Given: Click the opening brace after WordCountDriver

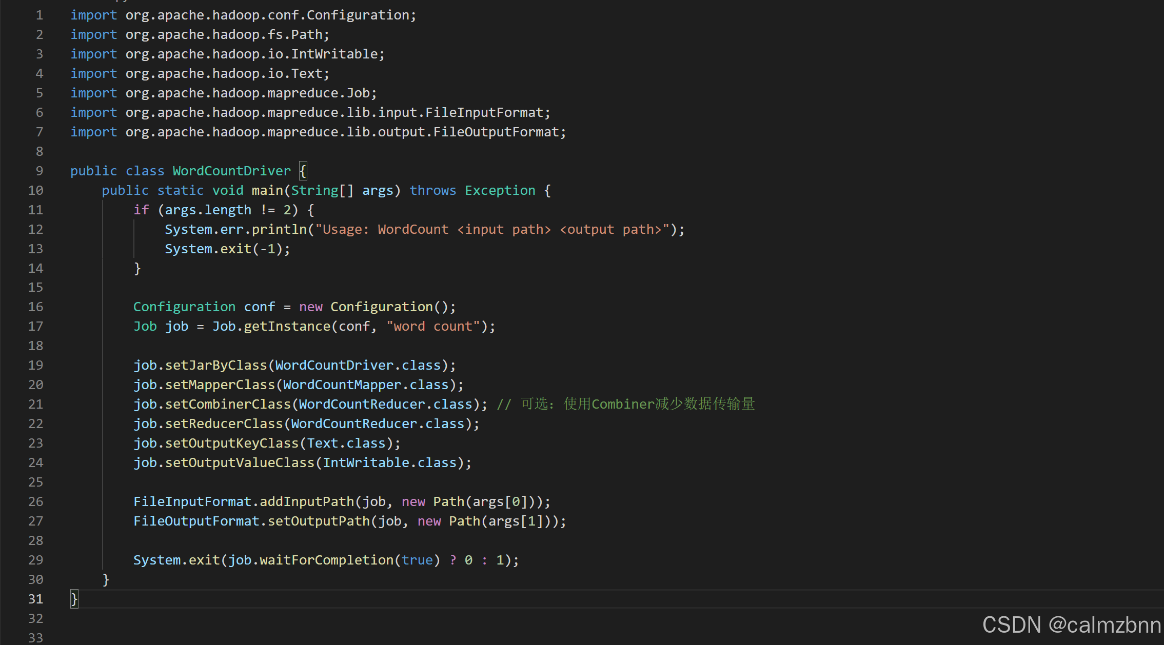Looking at the screenshot, I should (x=303, y=171).
